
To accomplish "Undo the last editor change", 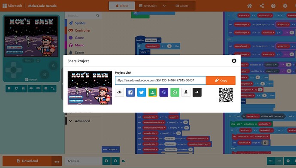I will click(271, 161).
